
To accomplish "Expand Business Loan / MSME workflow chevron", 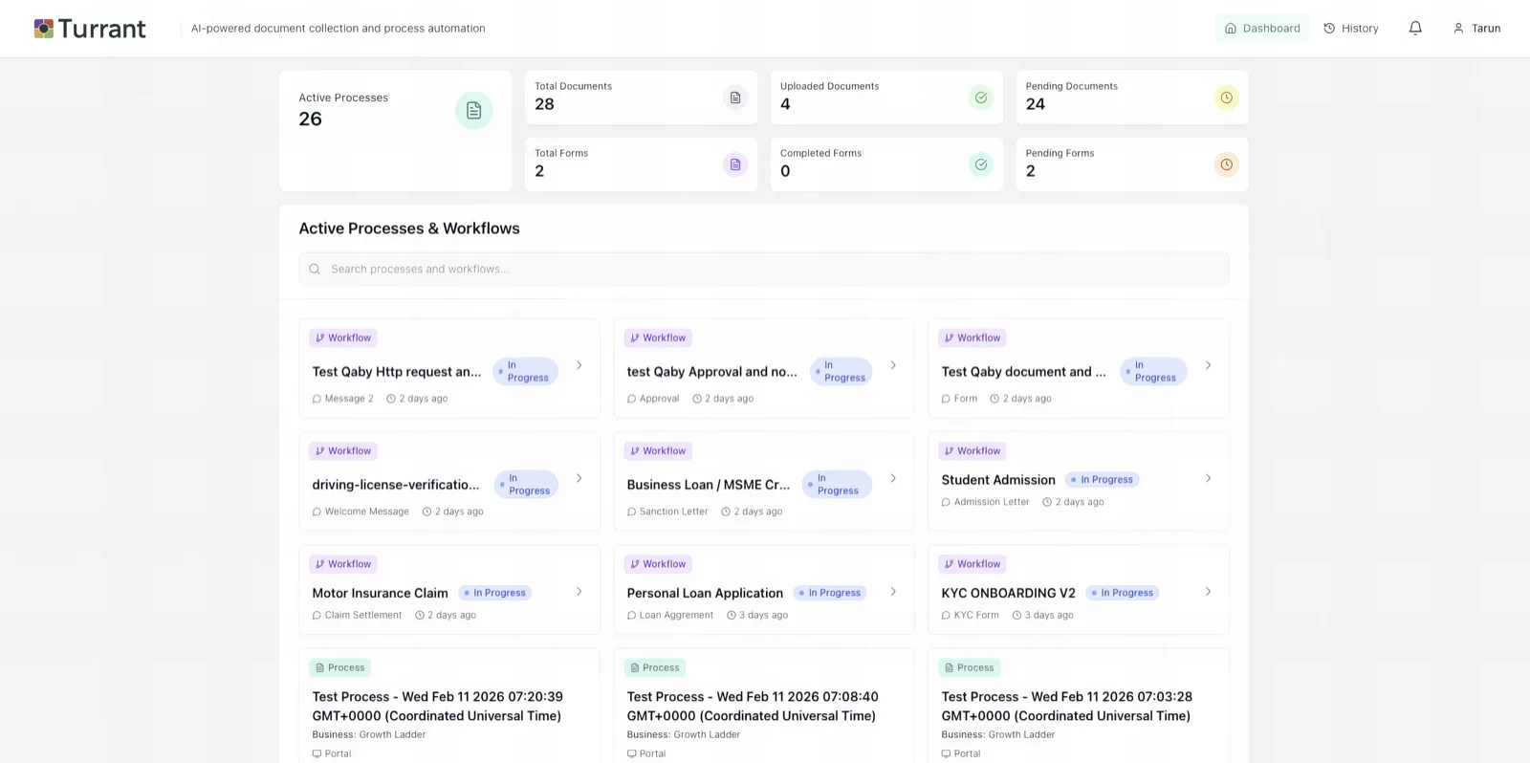I will tap(893, 478).
